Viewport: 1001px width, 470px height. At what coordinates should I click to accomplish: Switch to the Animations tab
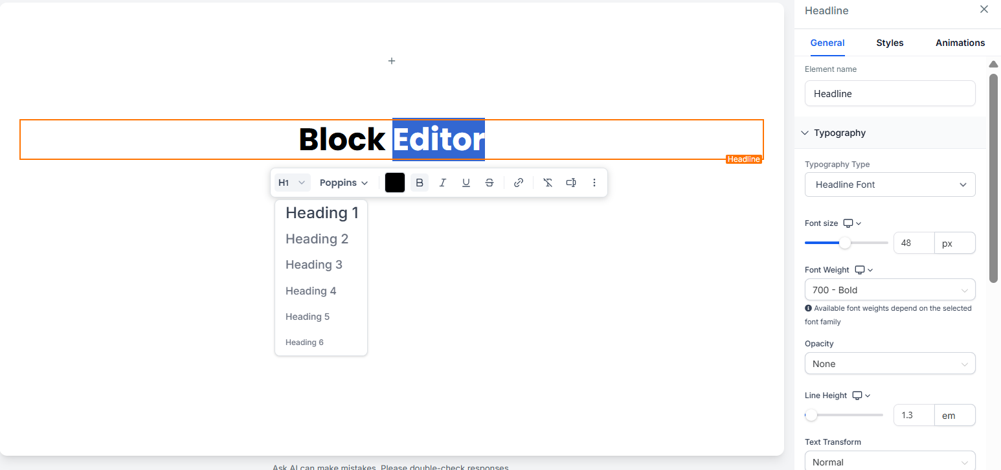point(960,43)
